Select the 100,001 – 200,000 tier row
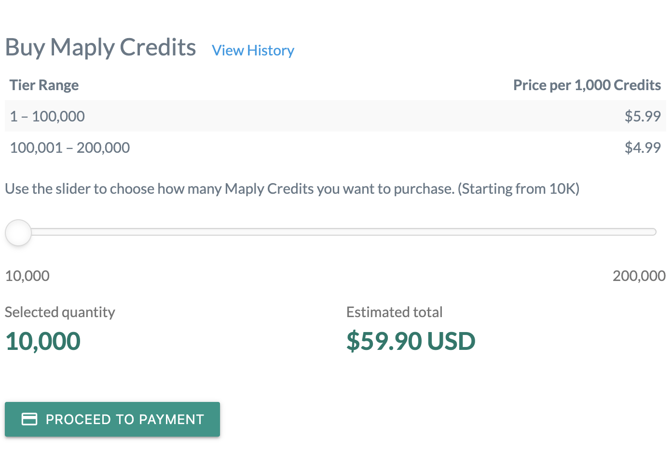The image size is (672, 467). [x=70, y=147]
